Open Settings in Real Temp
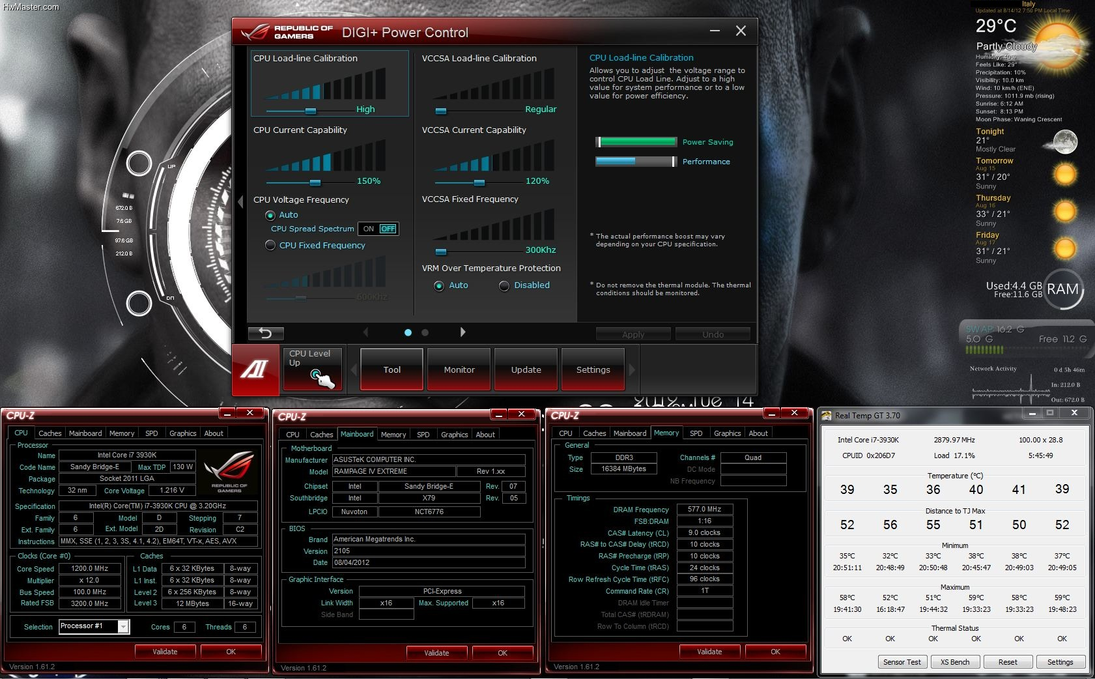The width and height of the screenshot is (1095, 679). (x=1060, y=662)
